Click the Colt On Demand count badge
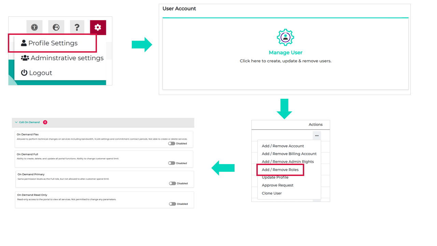Screen dimensions: 437x246 pos(45,122)
